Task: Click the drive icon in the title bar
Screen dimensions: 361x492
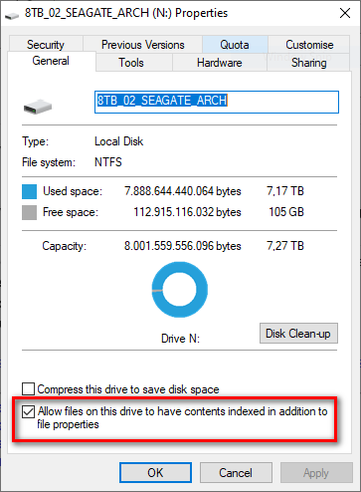Action: pos(12,15)
